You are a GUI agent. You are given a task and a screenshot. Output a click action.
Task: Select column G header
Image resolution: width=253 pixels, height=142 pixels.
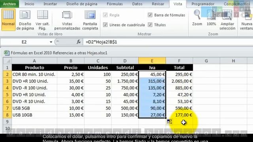(x=206, y=61)
